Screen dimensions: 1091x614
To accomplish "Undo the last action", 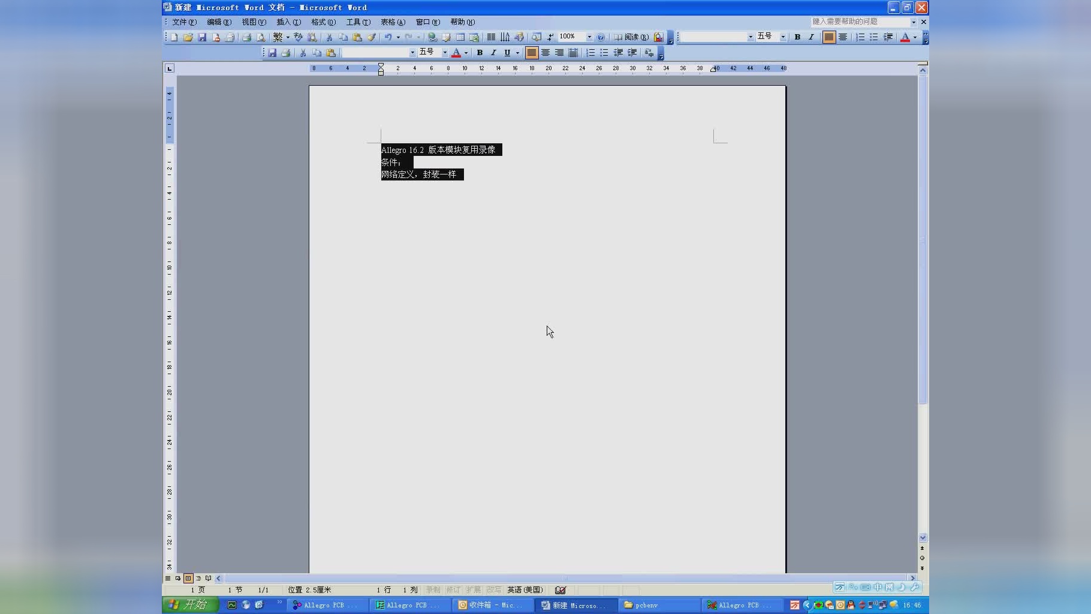I will pyautogui.click(x=388, y=37).
